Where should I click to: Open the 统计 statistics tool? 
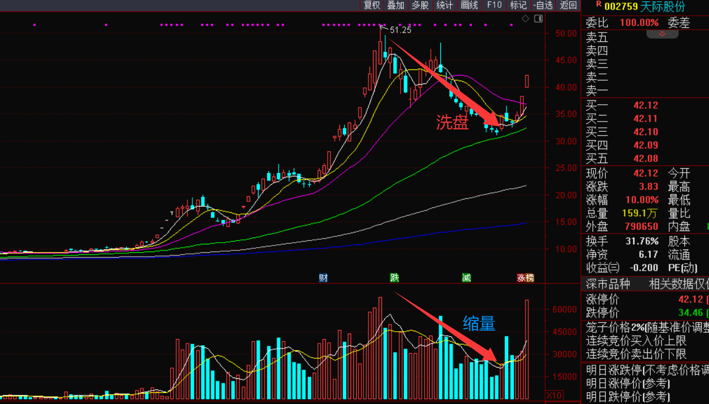point(445,5)
